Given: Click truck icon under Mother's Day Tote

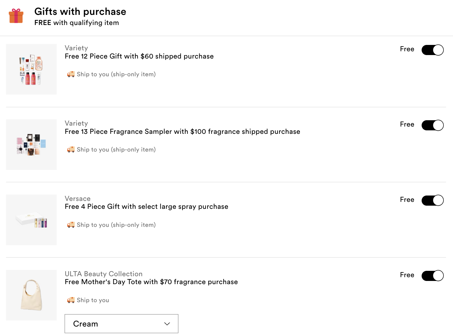Looking at the screenshot, I should (71, 300).
